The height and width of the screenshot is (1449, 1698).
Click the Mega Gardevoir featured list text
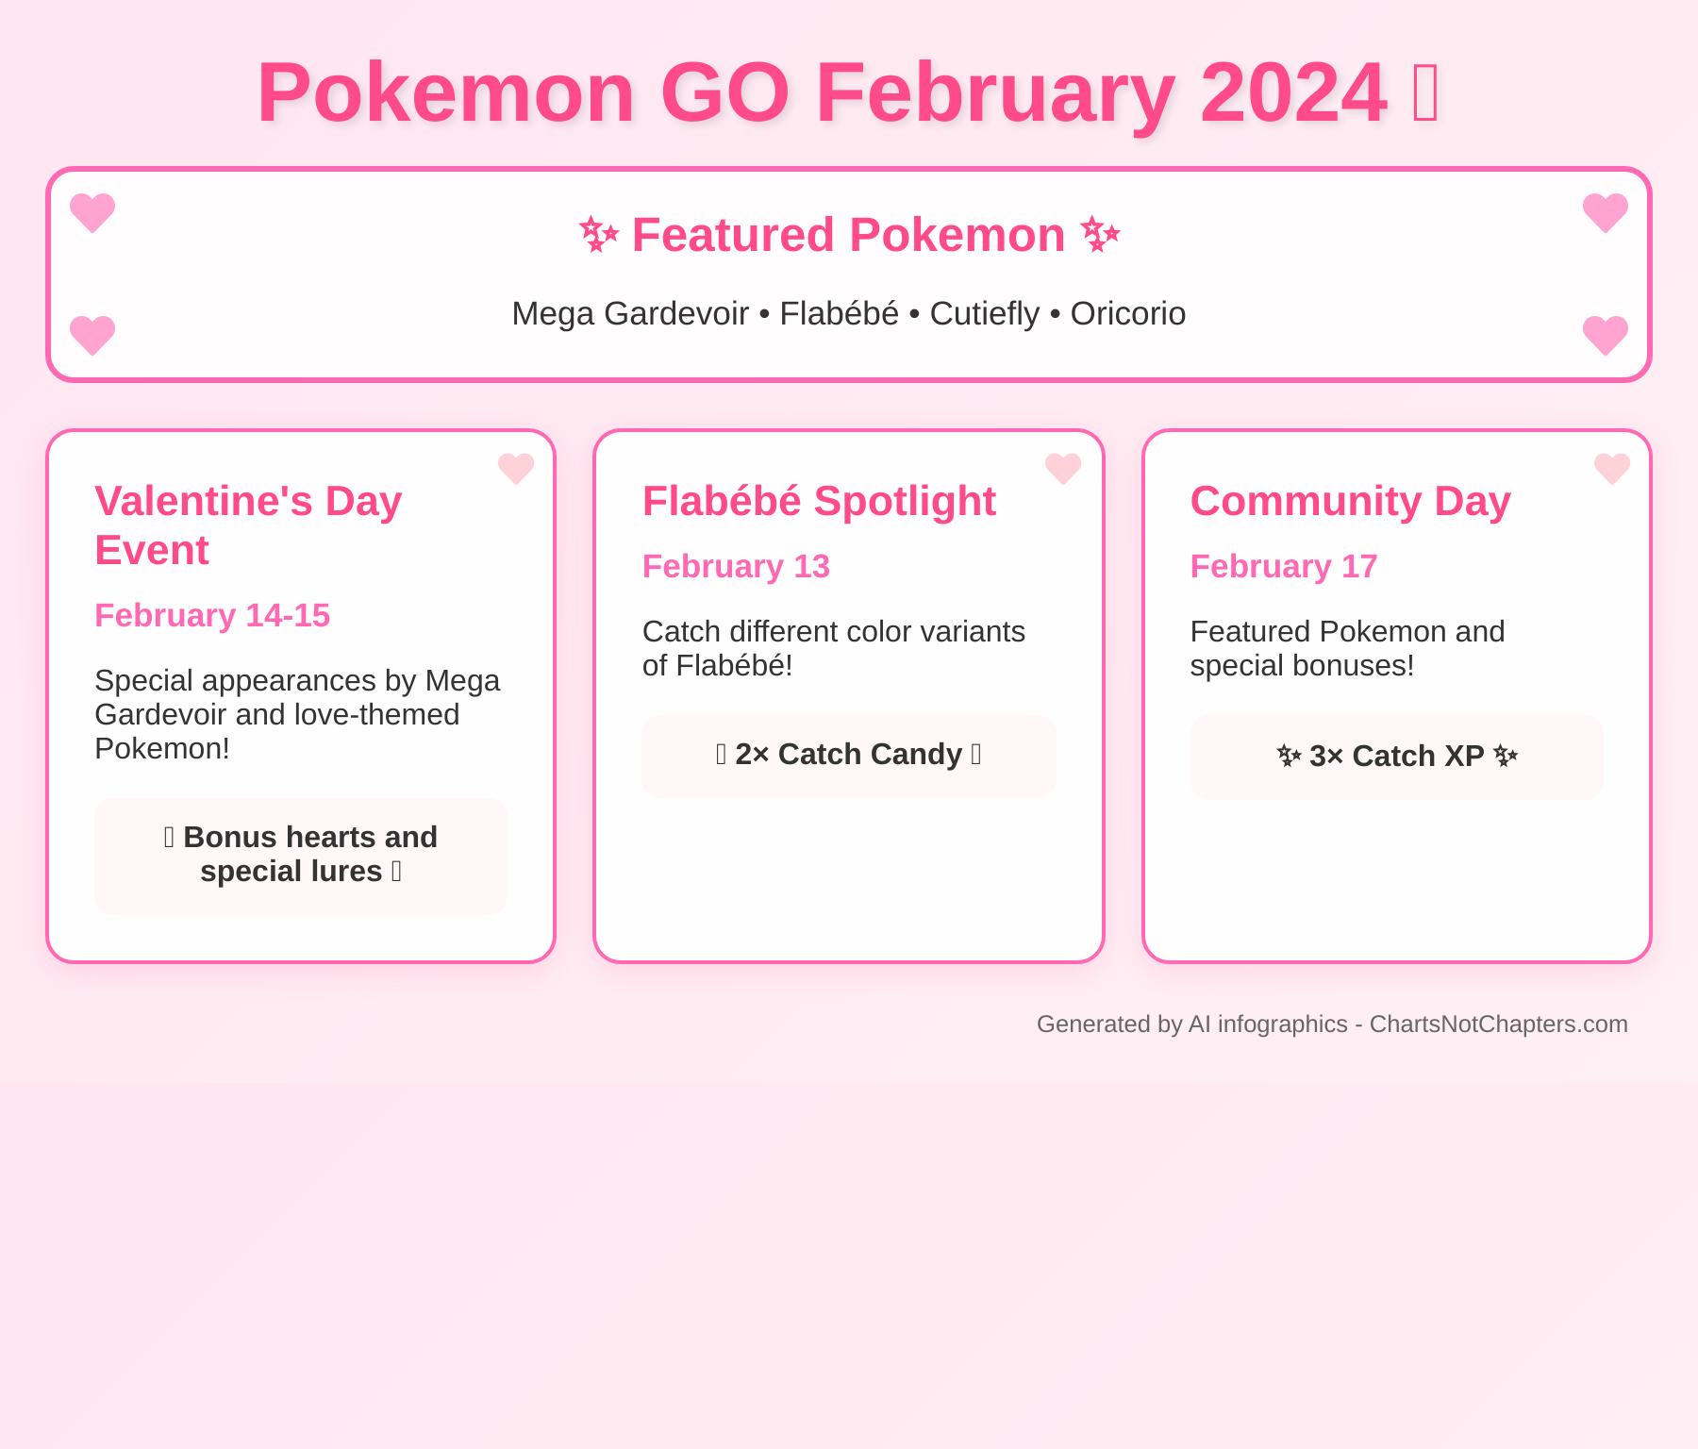click(x=630, y=313)
